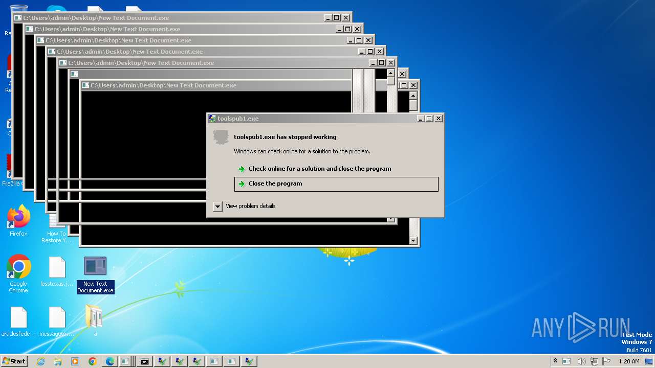Open Windows Explorer from taskbar
Viewport: 655px width, 368px height.
coord(58,361)
